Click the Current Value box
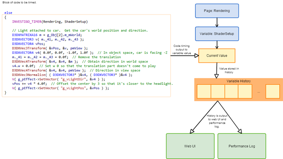This screenshot has width=283, height=159. click(217, 56)
